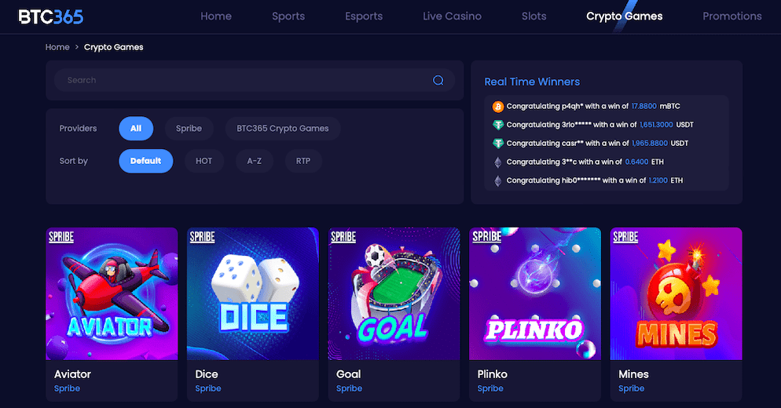Screen dimensions: 781x408
Task: Go to the Slots menu item
Action: click(x=534, y=16)
